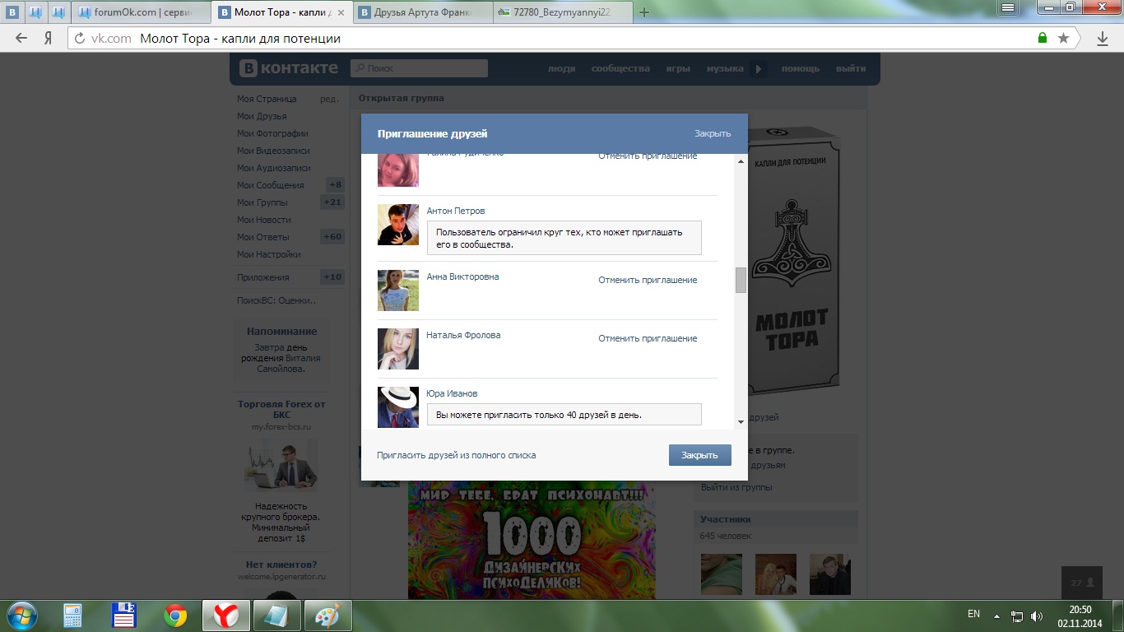This screenshot has width=1124, height=632.
Task: Bookmark the page with the star icon
Action: pyautogui.click(x=1063, y=38)
